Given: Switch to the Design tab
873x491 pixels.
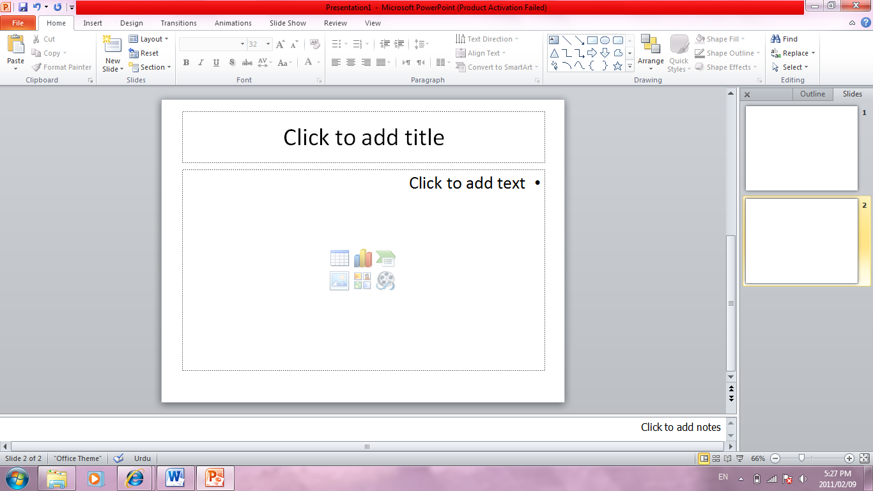Looking at the screenshot, I should [132, 23].
